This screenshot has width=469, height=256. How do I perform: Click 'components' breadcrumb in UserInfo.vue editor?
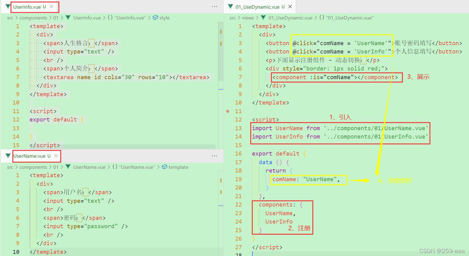point(33,18)
